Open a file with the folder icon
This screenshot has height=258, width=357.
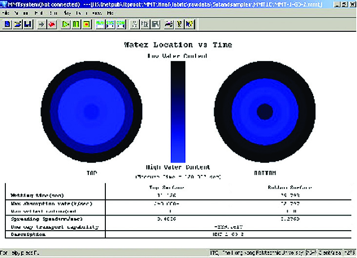tap(17, 23)
